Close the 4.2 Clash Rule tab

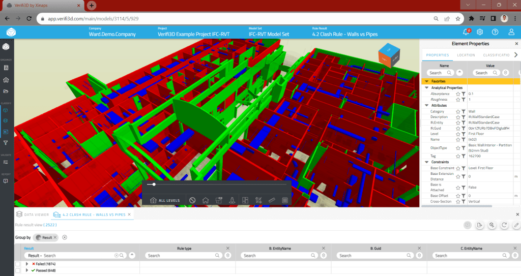129,214
